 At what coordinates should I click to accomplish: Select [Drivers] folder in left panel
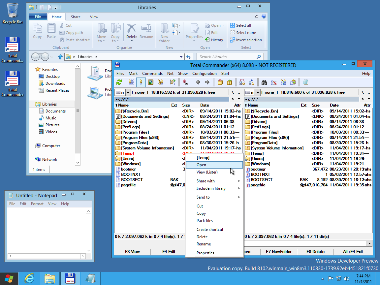178,122
